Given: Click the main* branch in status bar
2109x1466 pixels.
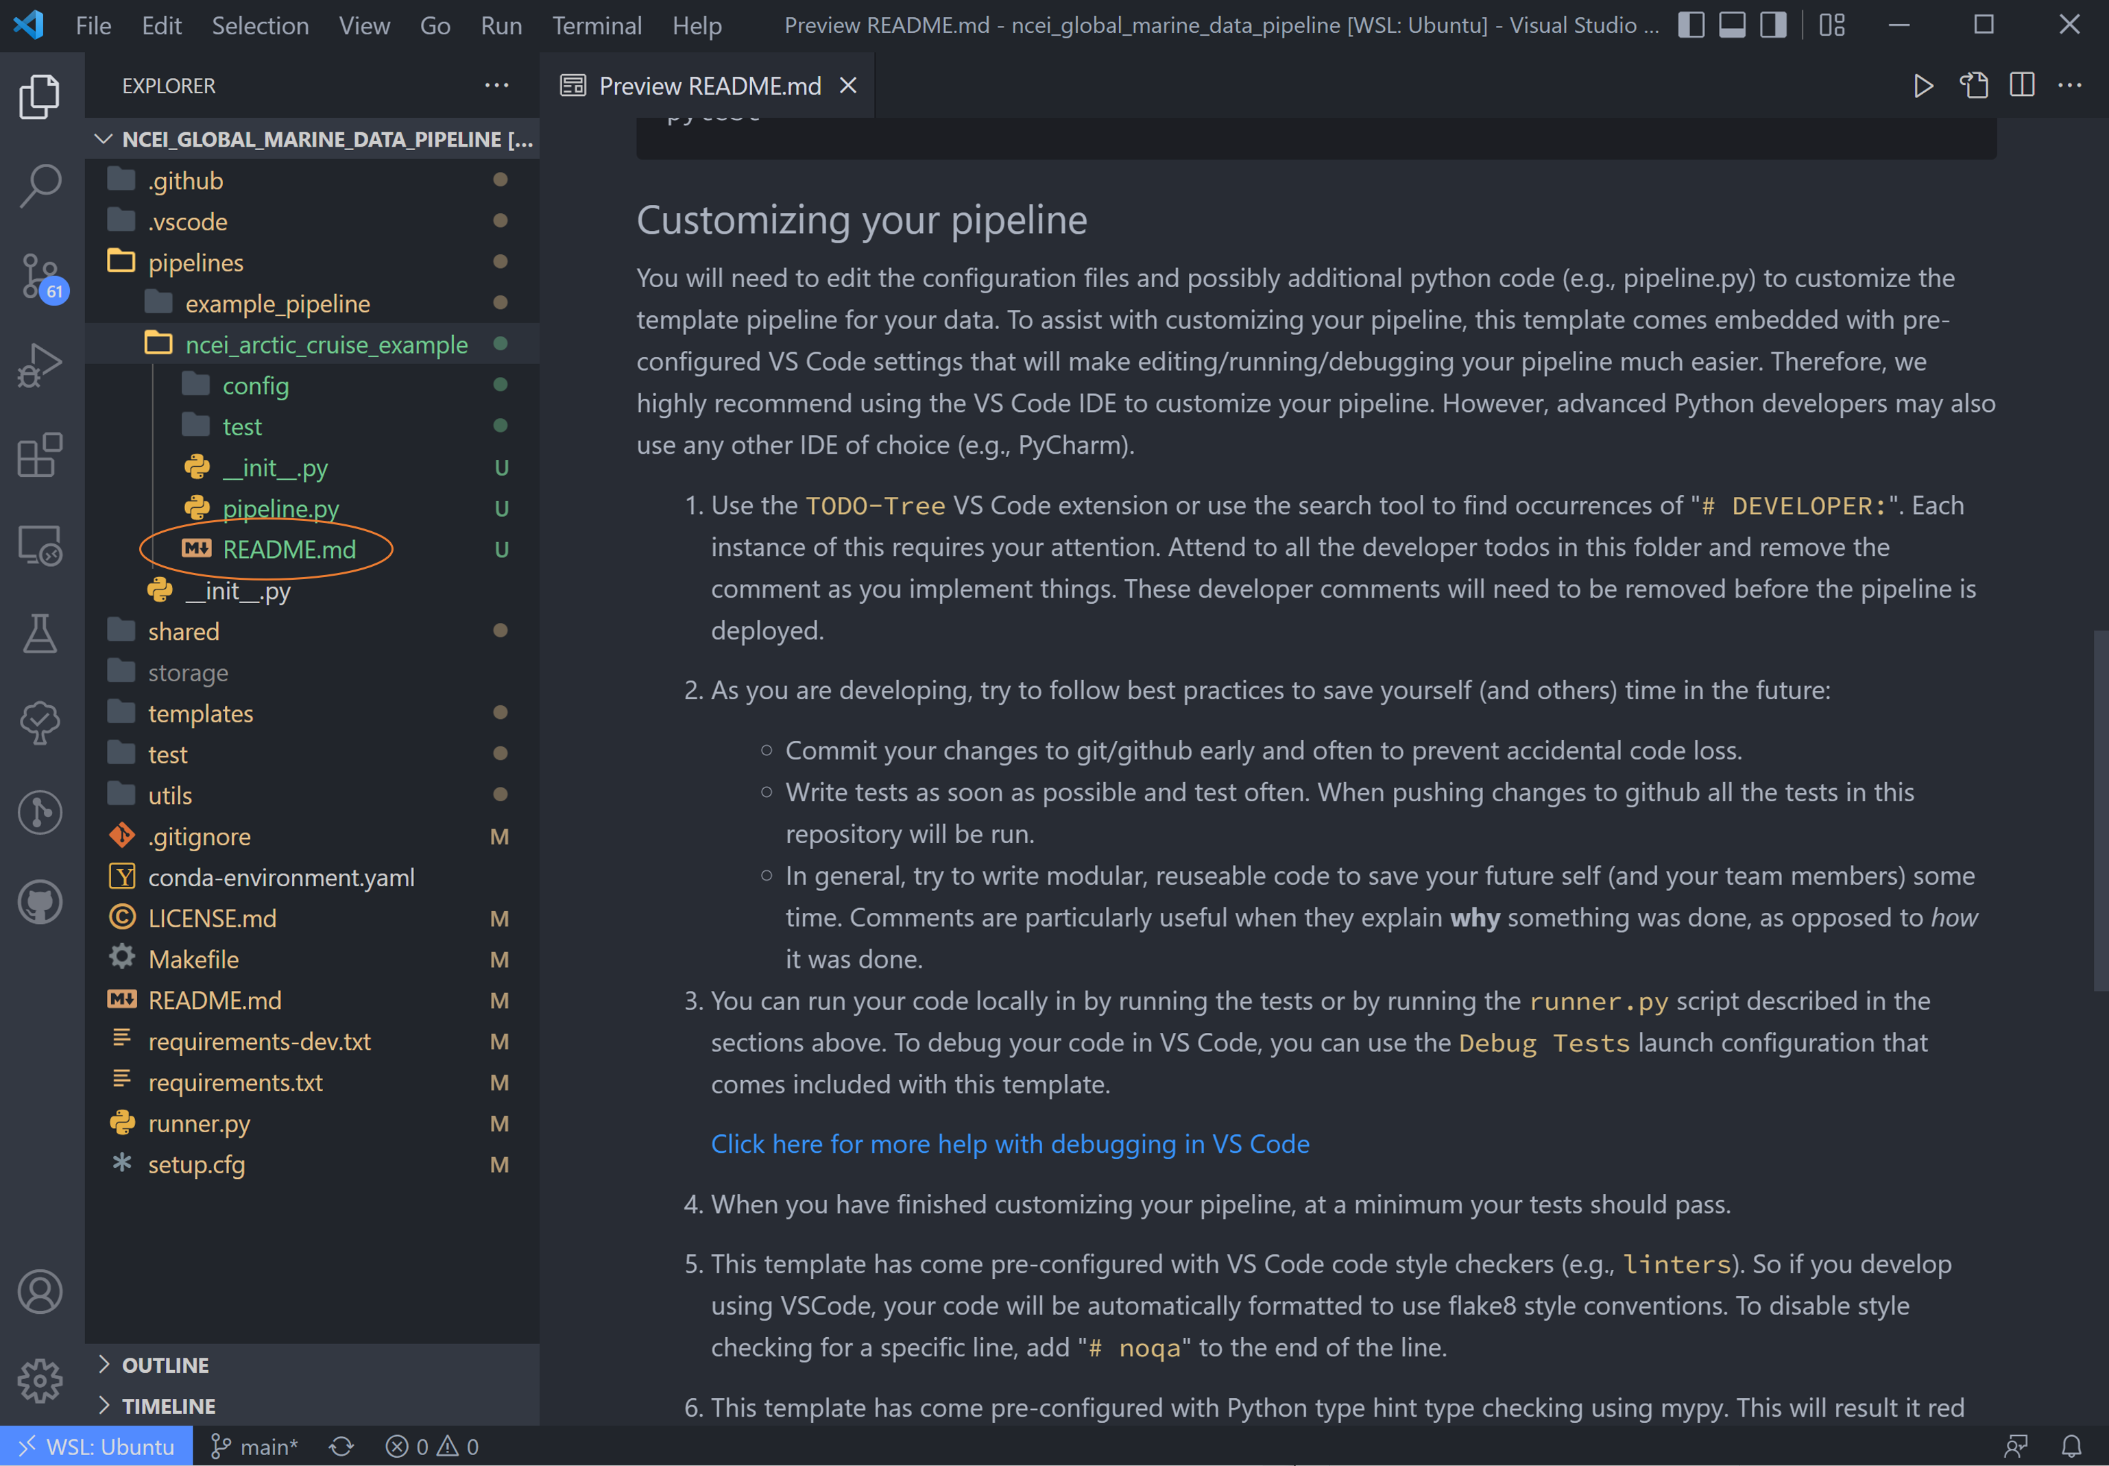Looking at the screenshot, I should 254,1447.
